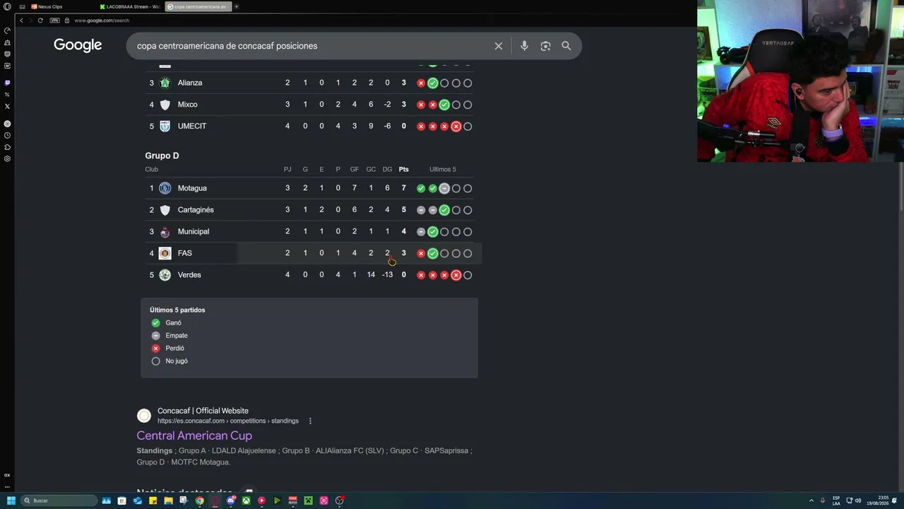Open the notifications bell in taskbar
This screenshot has height=509, width=904.
[894, 501]
